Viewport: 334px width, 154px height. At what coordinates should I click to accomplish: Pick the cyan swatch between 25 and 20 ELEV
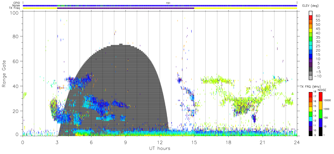point(311,47)
